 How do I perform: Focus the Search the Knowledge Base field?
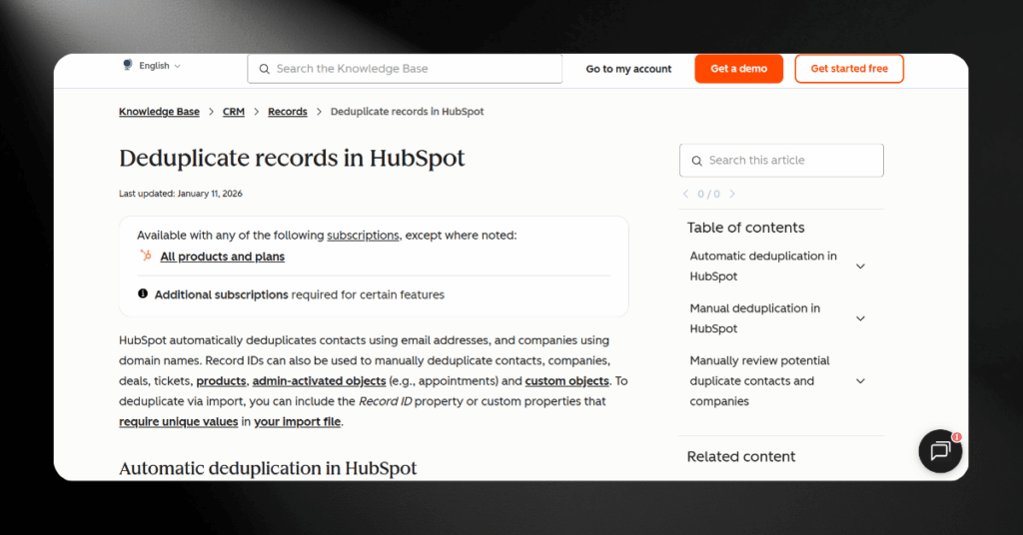pyautogui.click(x=405, y=69)
